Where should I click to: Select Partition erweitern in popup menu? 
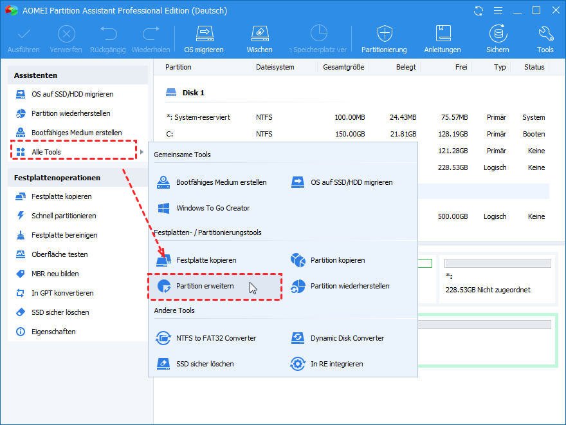[x=214, y=286]
